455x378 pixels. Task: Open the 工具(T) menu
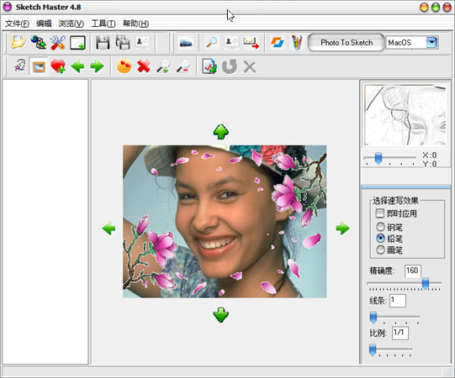click(x=103, y=24)
